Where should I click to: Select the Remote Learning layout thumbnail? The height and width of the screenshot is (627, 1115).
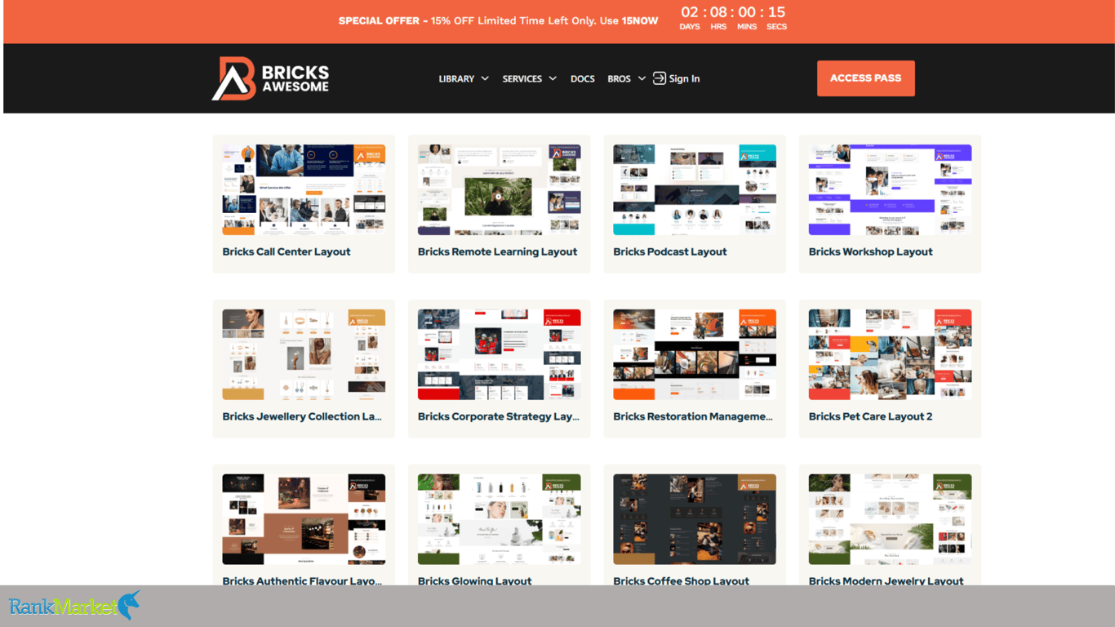pos(499,190)
